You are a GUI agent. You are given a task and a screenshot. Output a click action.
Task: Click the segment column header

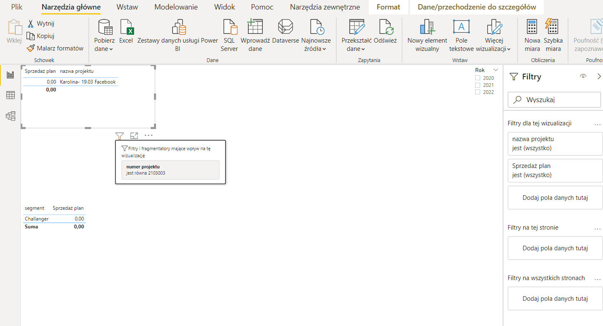click(x=34, y=208)
